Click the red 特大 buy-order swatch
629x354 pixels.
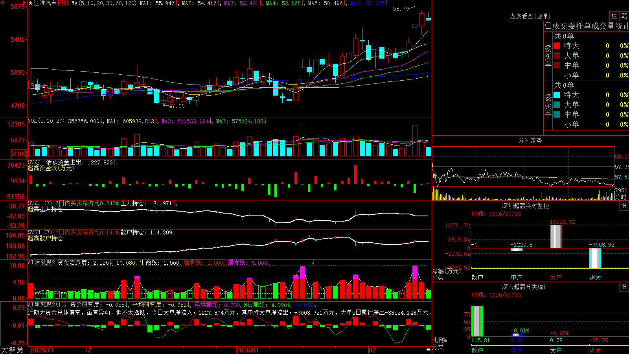[x=557, y=46]
